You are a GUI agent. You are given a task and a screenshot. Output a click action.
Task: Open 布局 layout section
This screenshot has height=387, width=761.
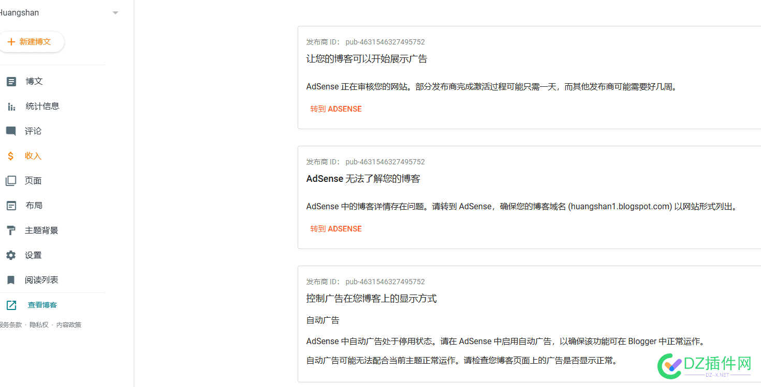(x=34, y=206)
